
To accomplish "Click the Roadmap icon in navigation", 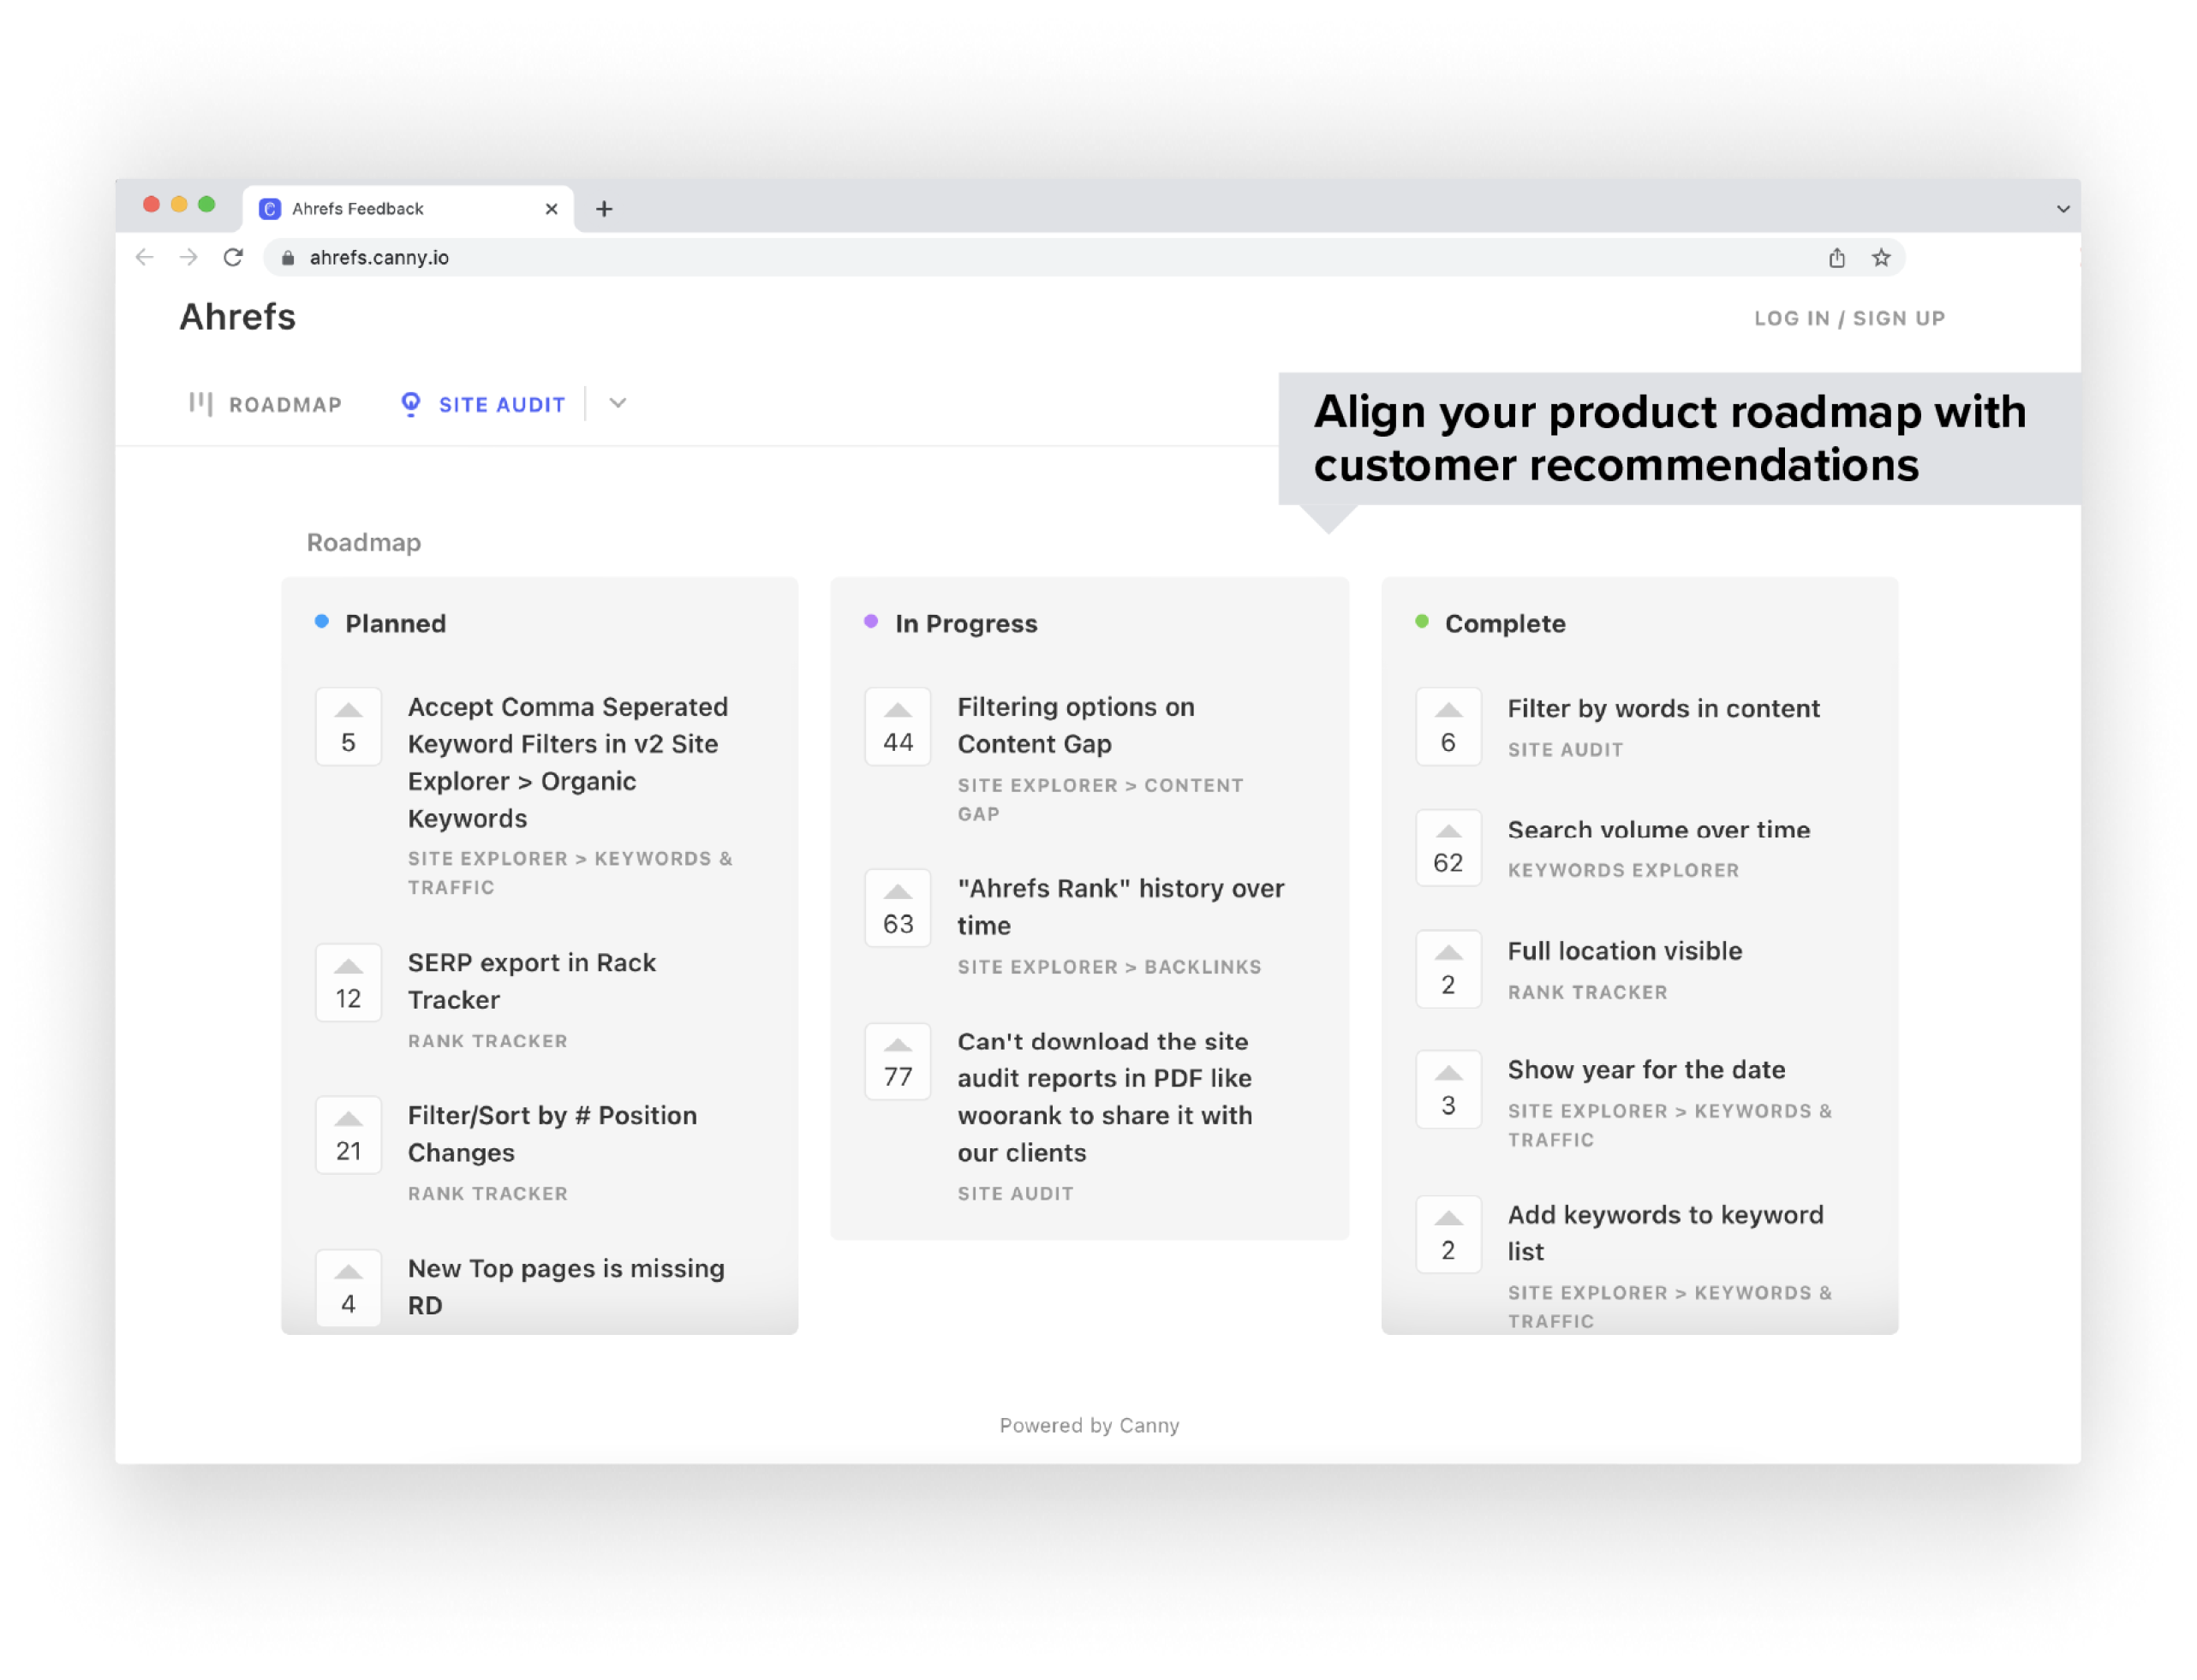I will (200, 404).
